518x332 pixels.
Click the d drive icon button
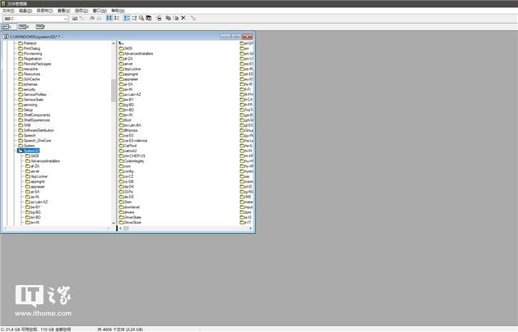23,26
